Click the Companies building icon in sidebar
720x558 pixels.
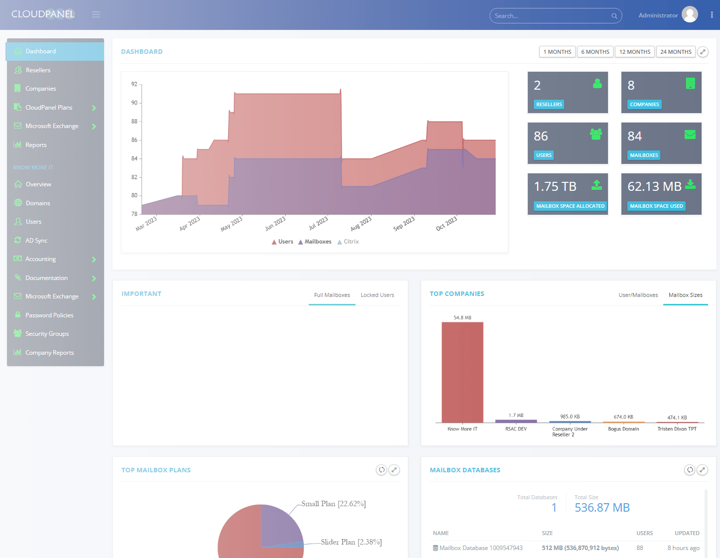18,89
